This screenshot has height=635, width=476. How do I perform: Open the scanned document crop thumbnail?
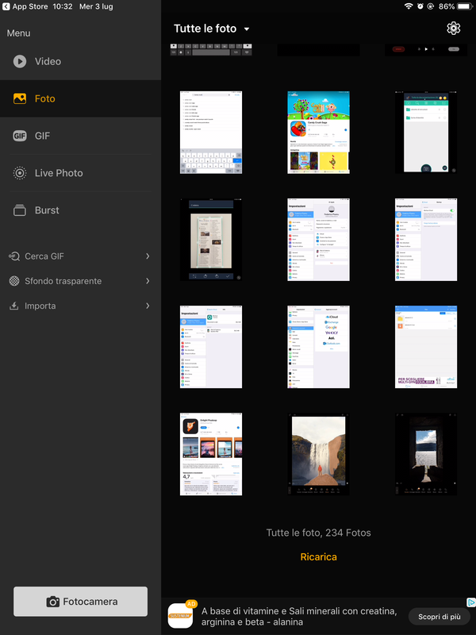(x=211, y=240)
